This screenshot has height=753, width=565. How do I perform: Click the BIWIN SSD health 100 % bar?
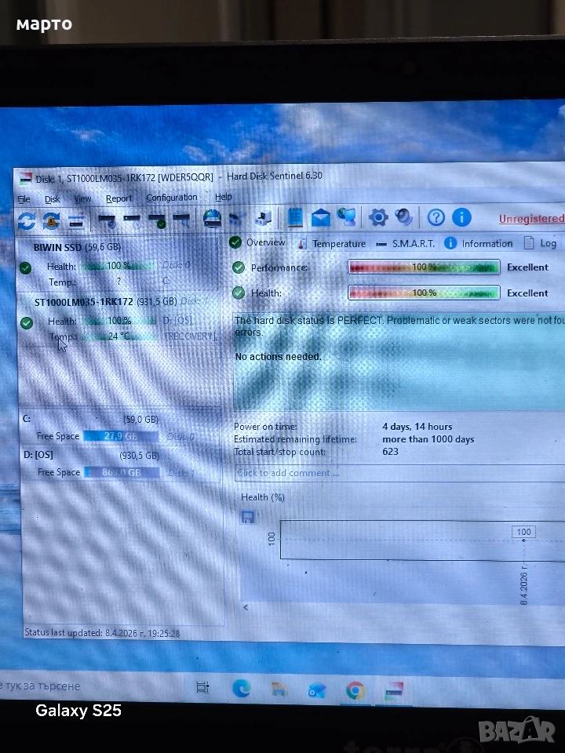(119, 266)
